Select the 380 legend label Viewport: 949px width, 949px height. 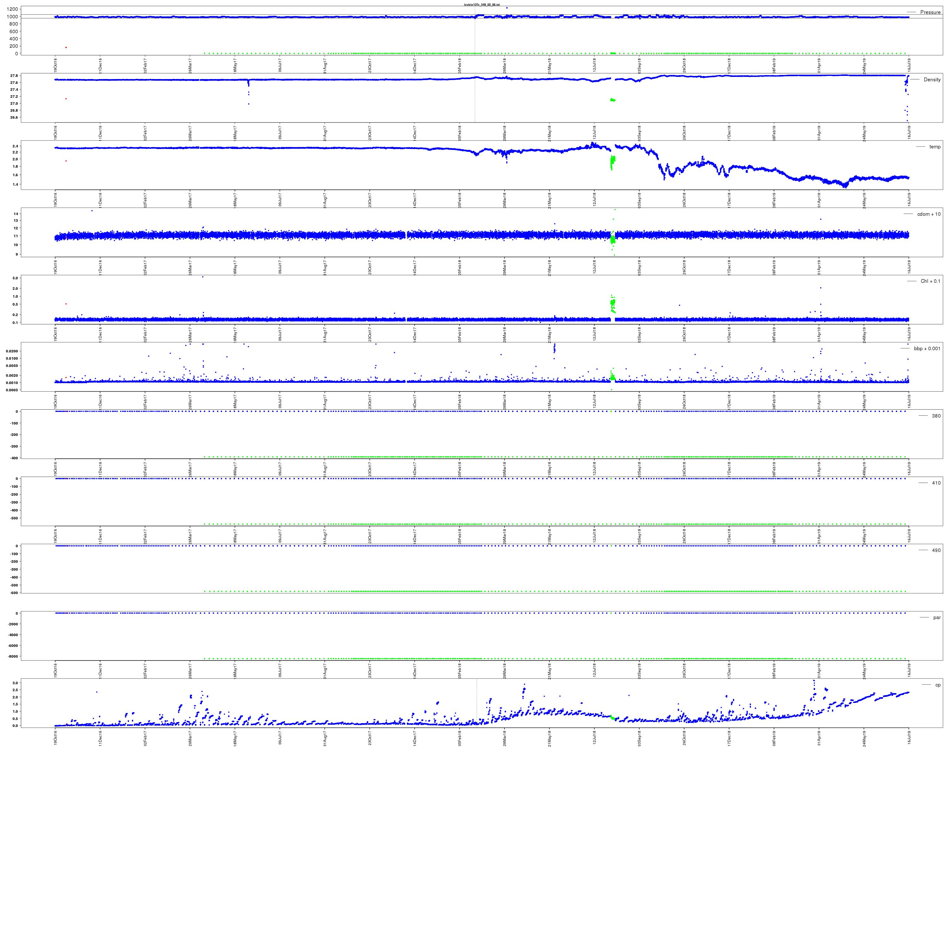[936, 416]
